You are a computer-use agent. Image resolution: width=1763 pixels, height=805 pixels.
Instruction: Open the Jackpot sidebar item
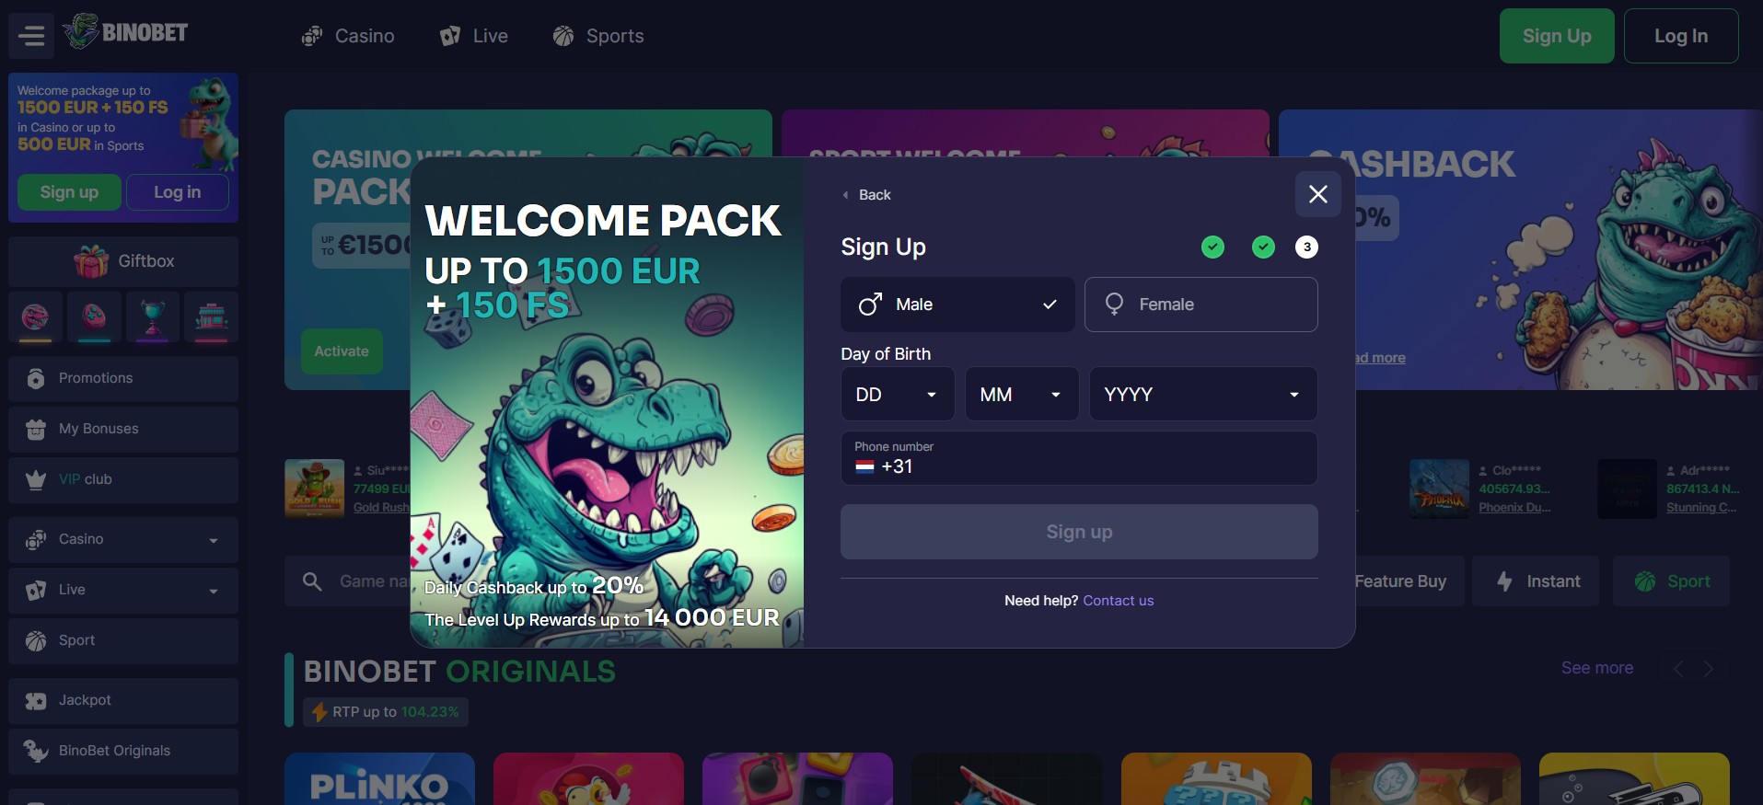click(123, 701)
